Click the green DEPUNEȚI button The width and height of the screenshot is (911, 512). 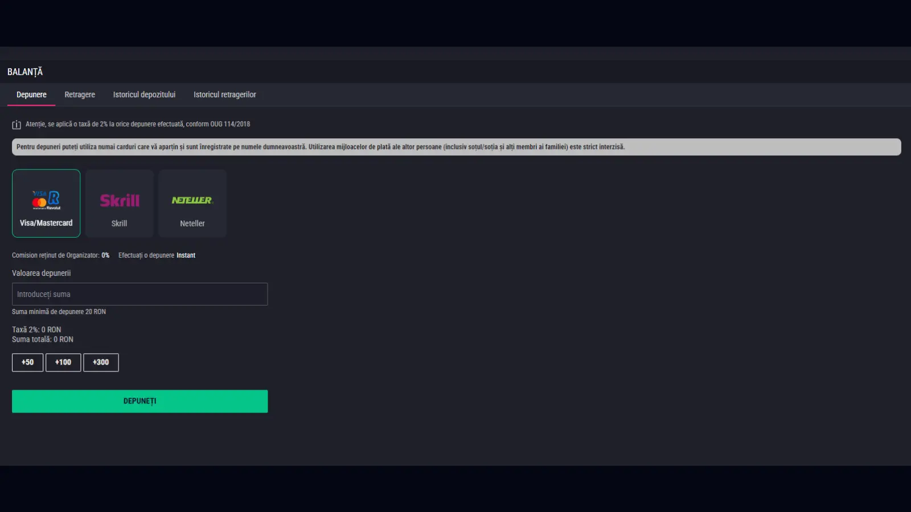tap(139, 401)
